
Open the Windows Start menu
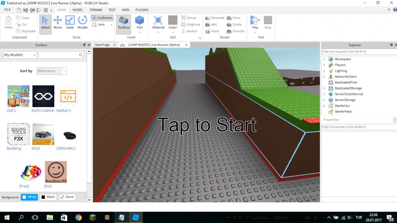[x=7, y=217]
